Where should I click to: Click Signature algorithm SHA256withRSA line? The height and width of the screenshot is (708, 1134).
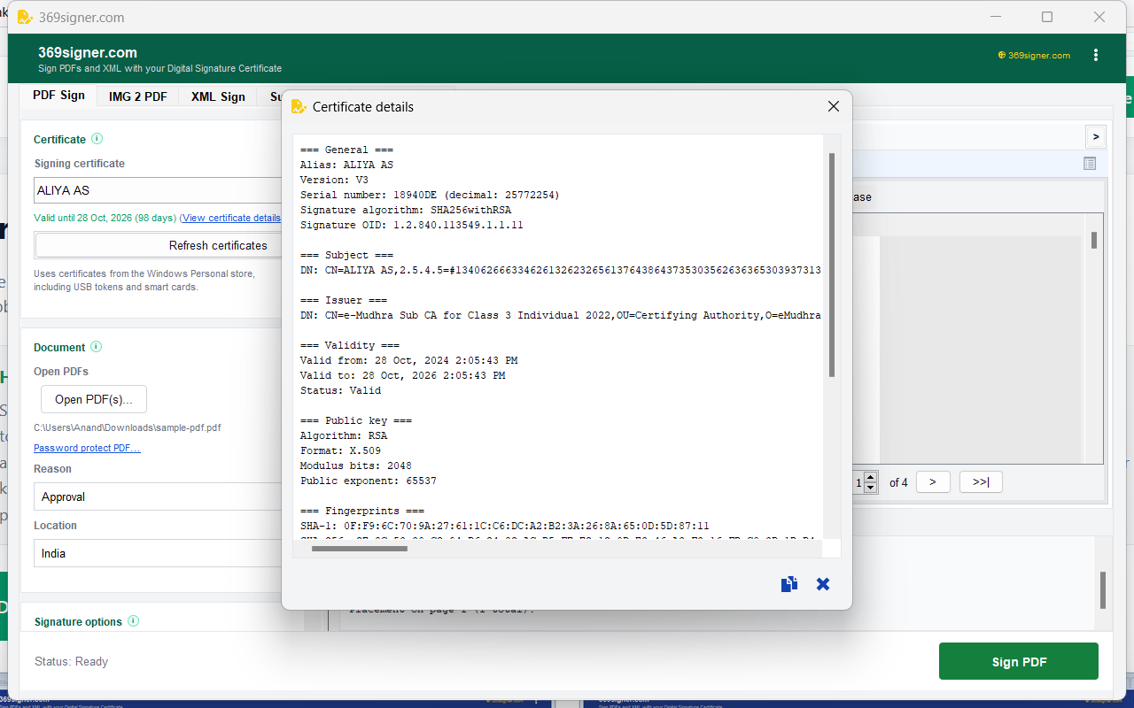pos(406,210)
